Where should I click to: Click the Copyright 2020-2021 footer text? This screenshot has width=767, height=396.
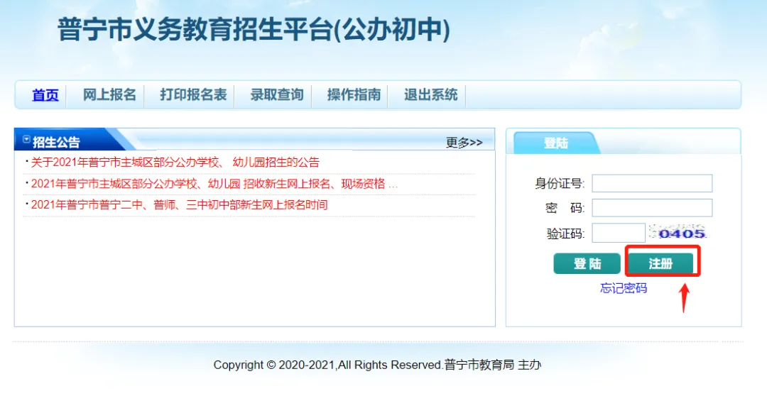pos(377,365)
